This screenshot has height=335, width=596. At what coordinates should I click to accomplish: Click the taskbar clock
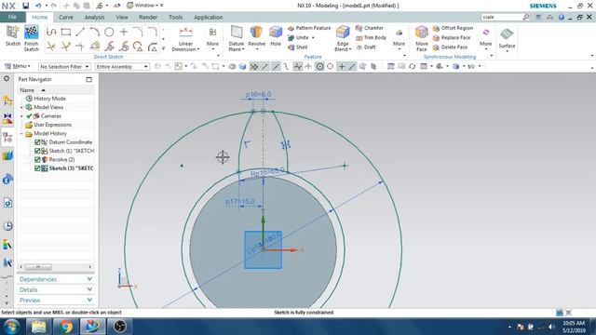point(574,327)
